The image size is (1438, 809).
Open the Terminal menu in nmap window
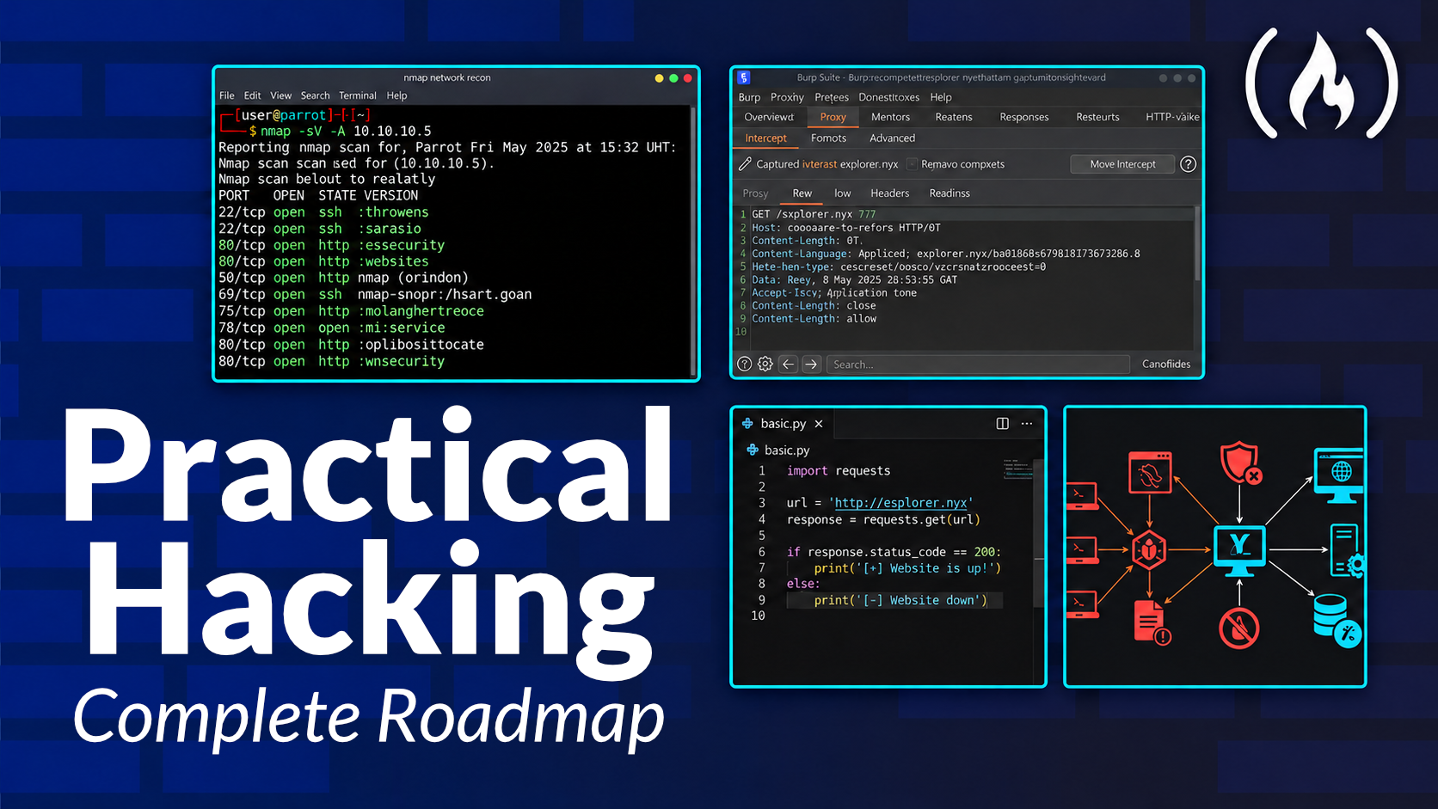click(358, 95)
